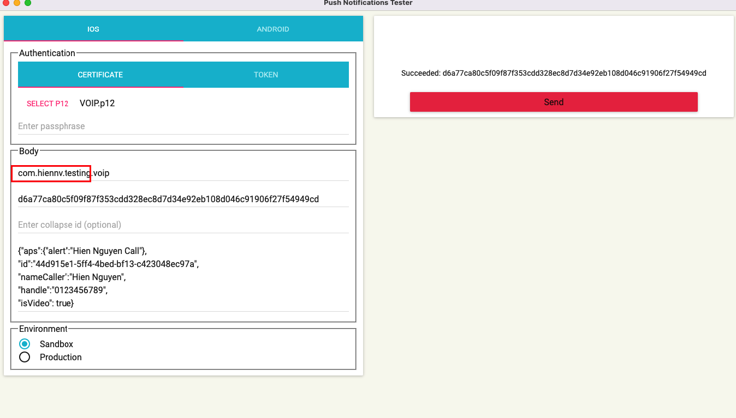The image size is (736, 418).
Task: Click the red close window button
Action: coord(6,3)
